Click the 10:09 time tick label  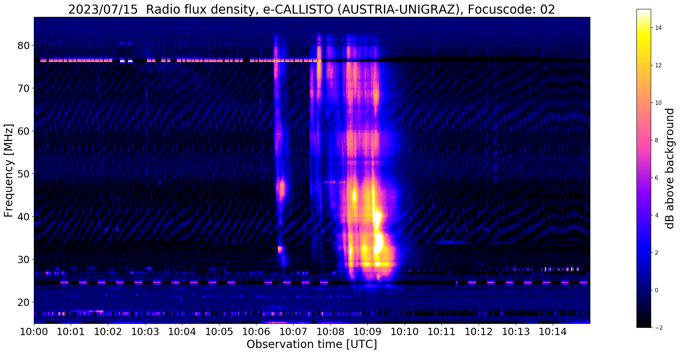coord(367,332)
